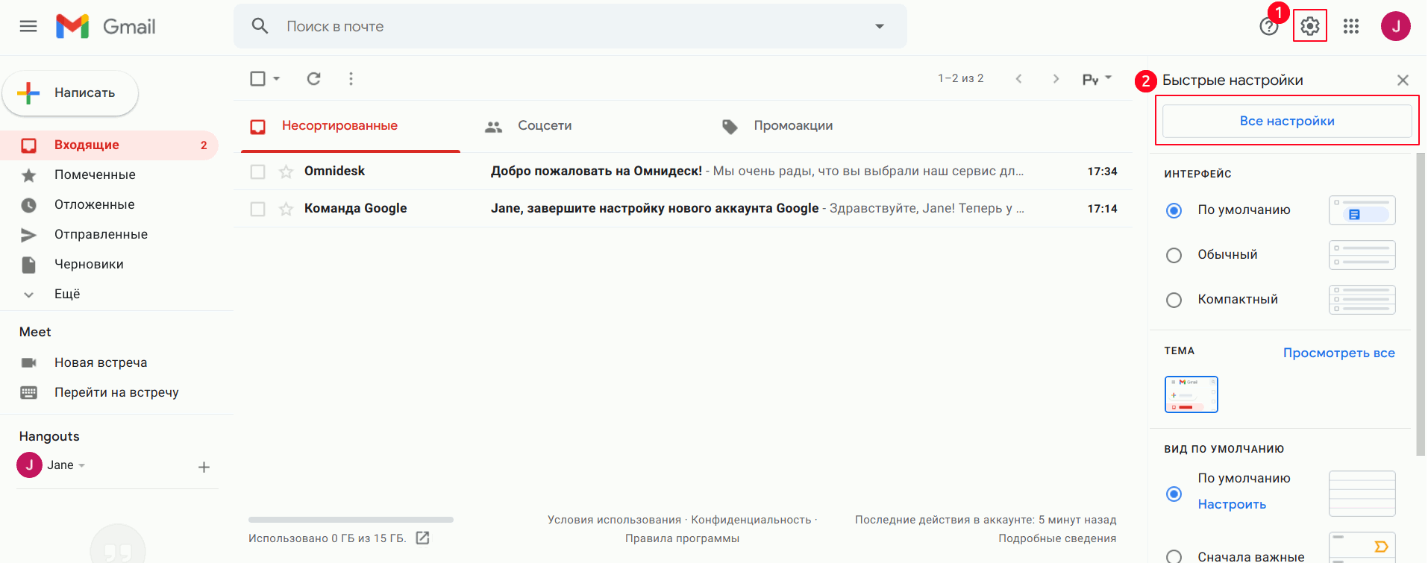
Task: Open the account avatar J
Action: tap(1395, 27)
